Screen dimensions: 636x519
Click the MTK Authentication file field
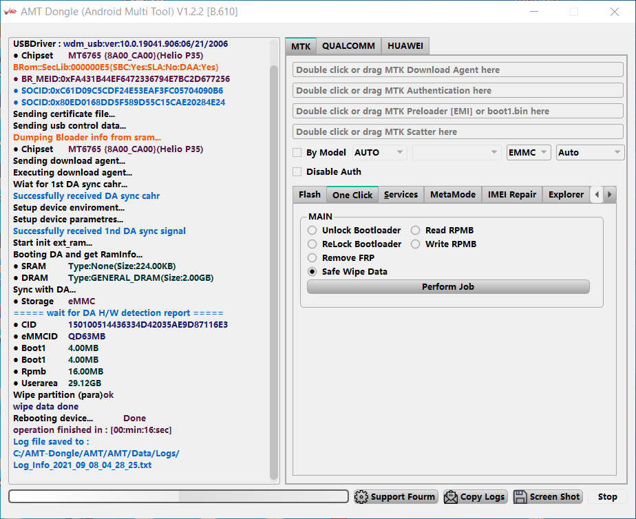(458, 90)
